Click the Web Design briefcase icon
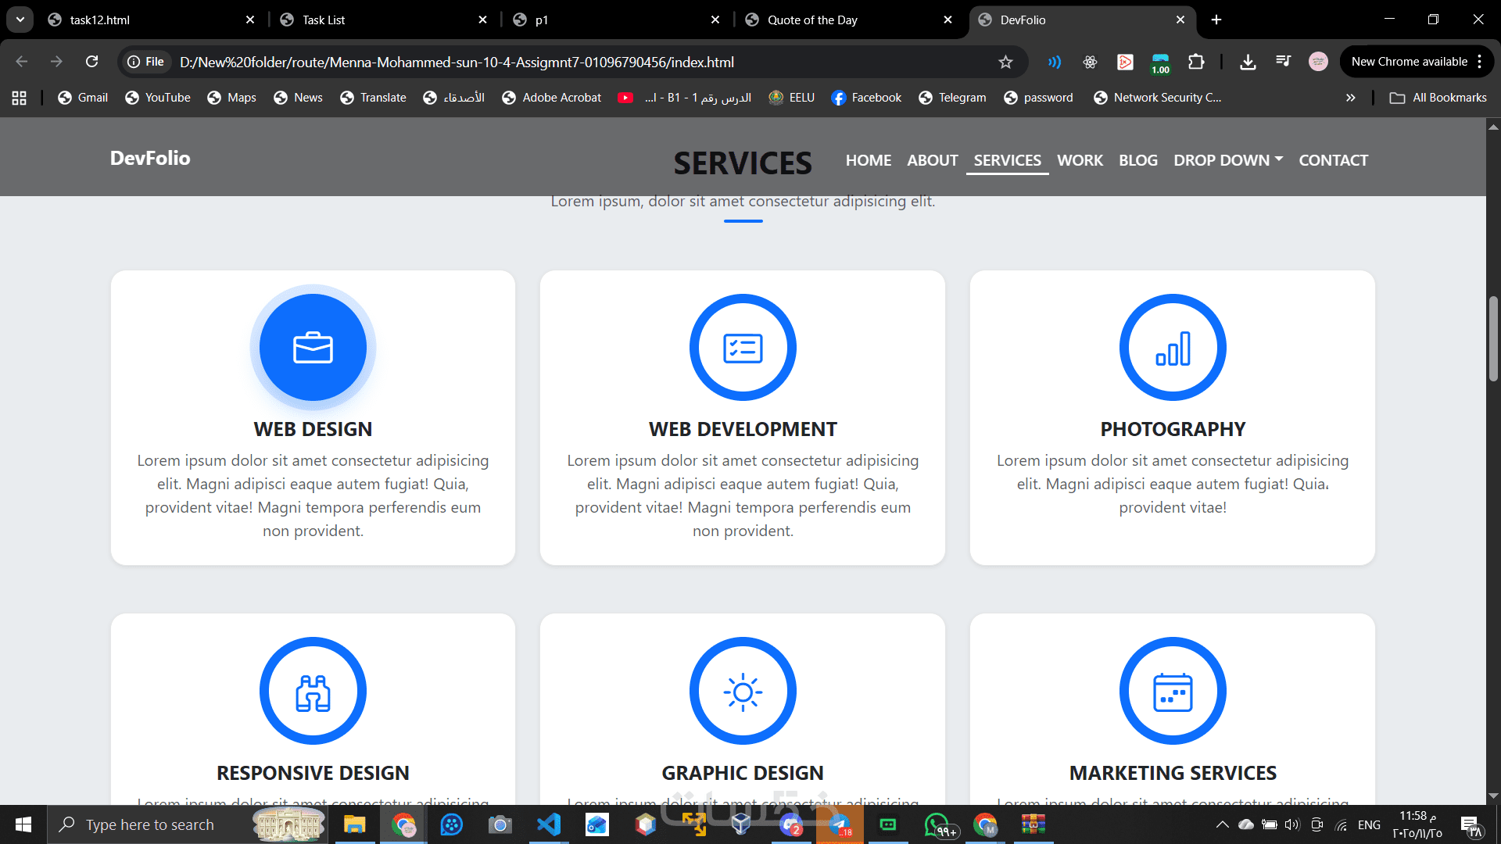The height and width of the screenshot is (844, 1501). tap(313, 348)
